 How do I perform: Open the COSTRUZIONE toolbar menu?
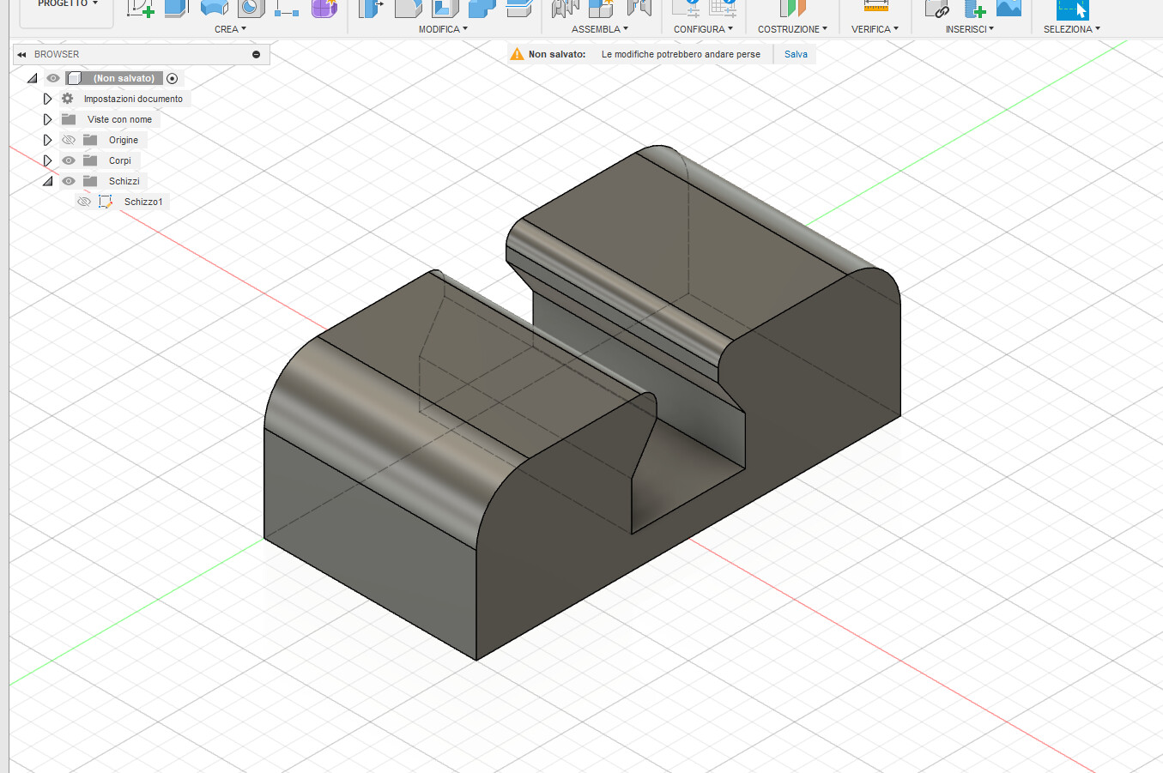click(x=791, y=28)
